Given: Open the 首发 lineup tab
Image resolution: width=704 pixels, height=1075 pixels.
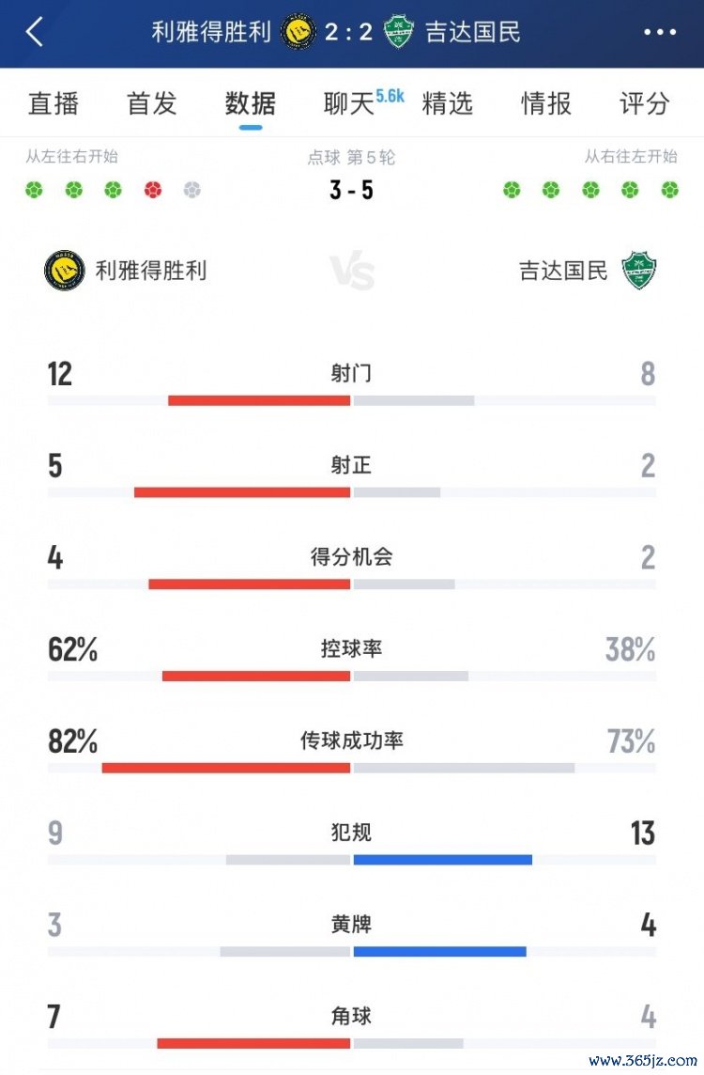Looking at the screenshot, I should [x=152, y=102].
